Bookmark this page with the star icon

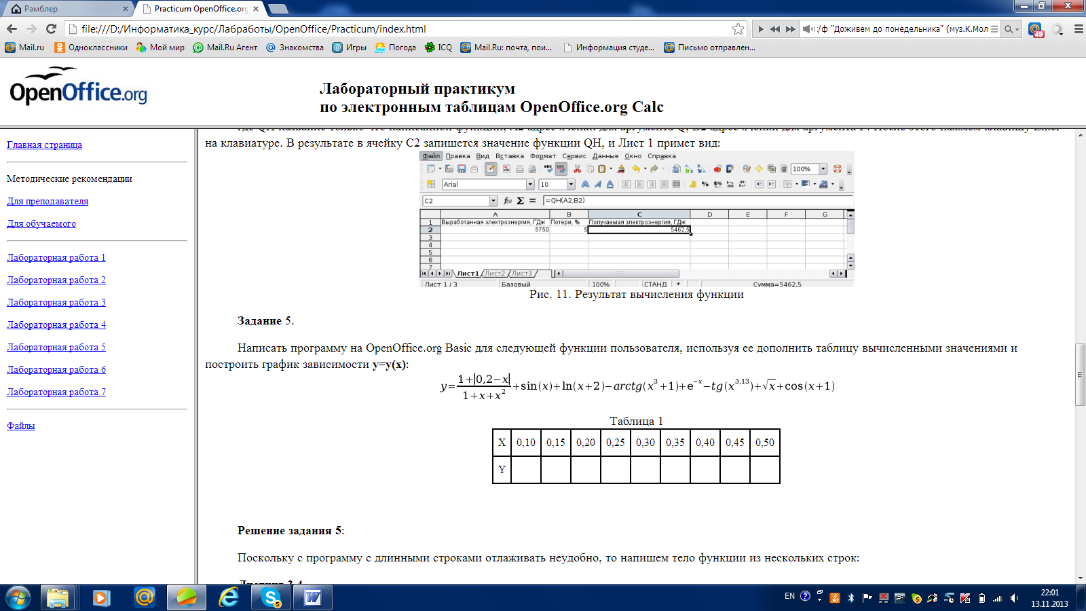pos(738,29)
